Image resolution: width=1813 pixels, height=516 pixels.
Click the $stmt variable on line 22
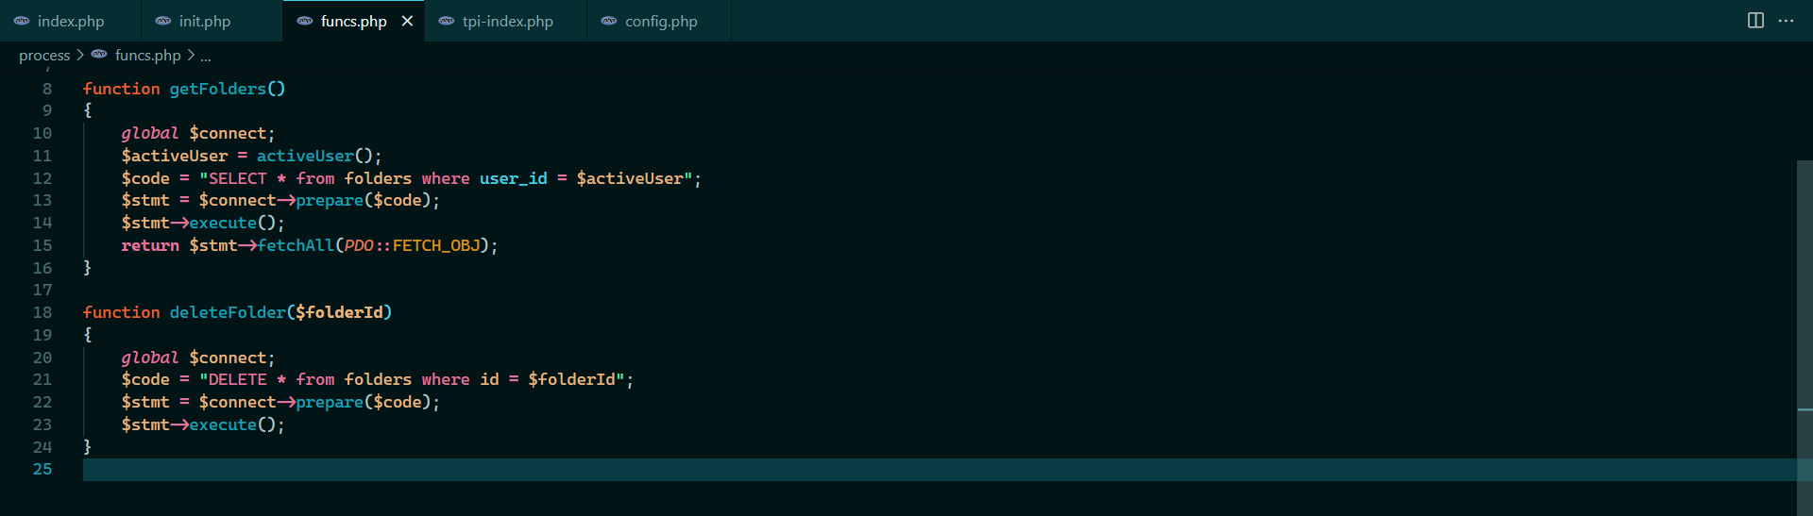point(145,402)
